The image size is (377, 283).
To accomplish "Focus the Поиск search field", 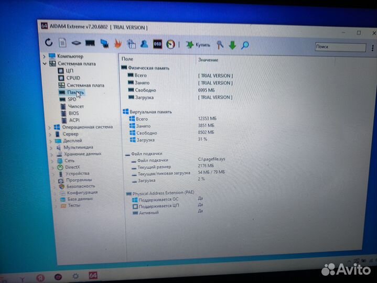I will [340, 47].
